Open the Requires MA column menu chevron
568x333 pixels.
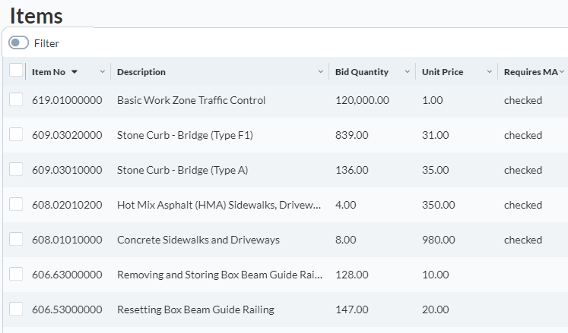(562, 71)
